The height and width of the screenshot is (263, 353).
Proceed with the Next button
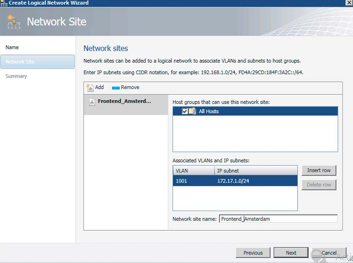coord(291,253)
